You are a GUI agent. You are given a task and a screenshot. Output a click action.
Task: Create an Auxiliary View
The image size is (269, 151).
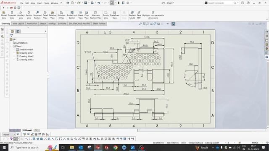(x=21, y=15)
